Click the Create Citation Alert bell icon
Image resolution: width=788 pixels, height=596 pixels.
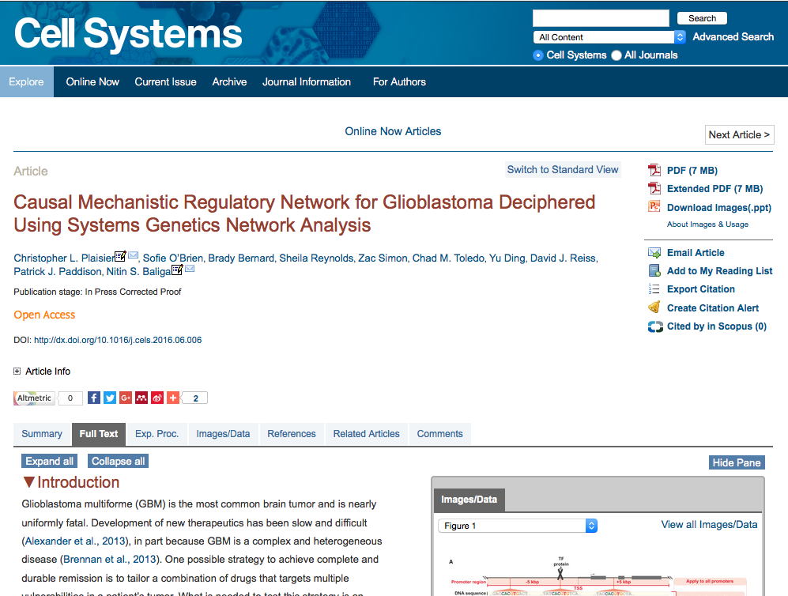(654, 308)
